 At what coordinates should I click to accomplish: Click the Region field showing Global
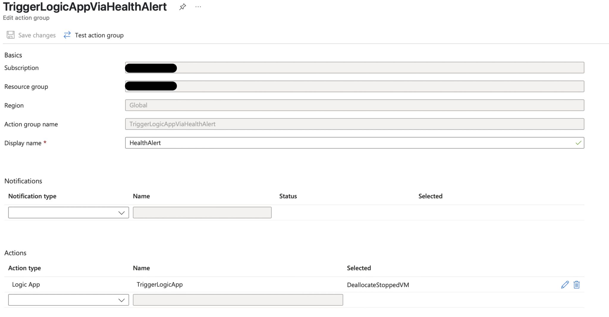[354, 105]
